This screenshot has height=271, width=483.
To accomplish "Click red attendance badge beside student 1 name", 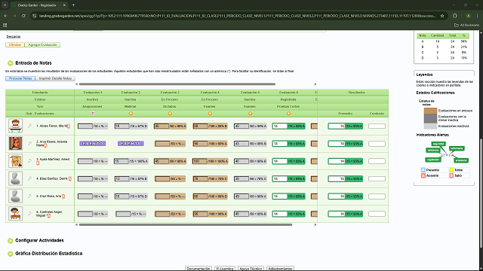I will (x=69, y=126).
